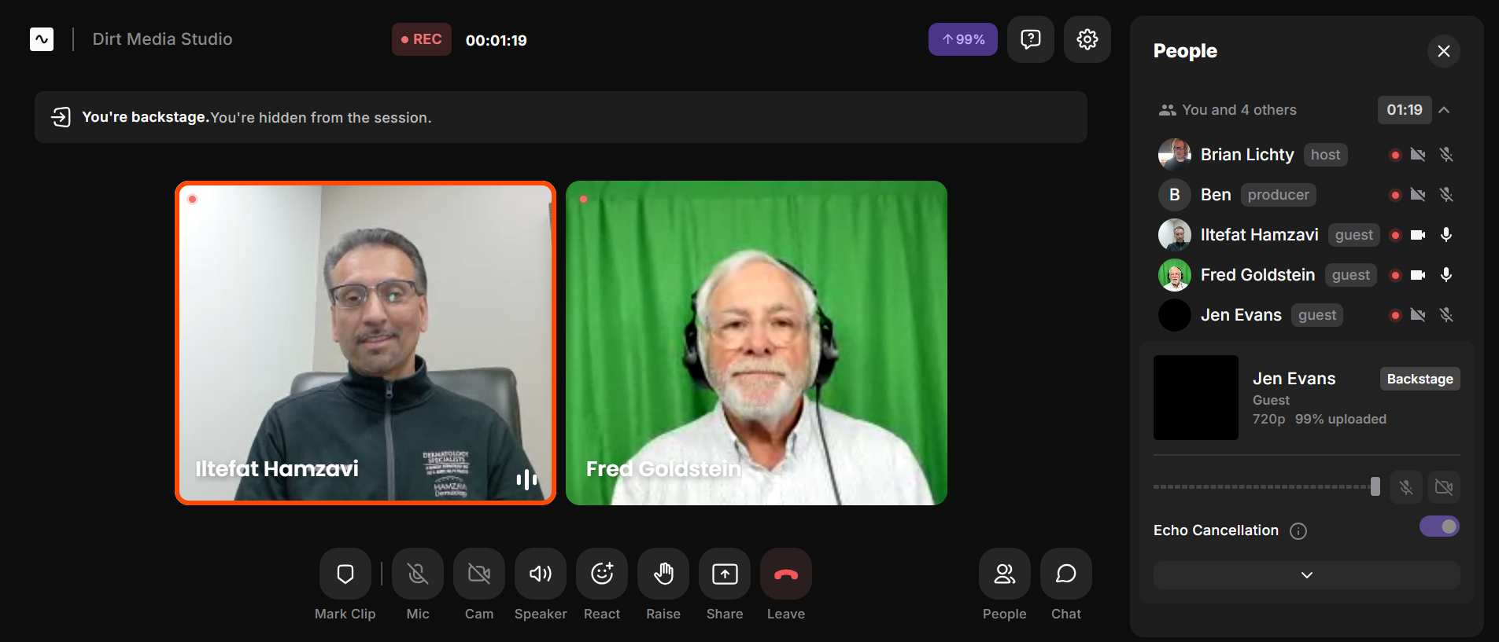This screenshot has width=1499, height=642.
Task: Click Iltefat Hamzavi's microphone icon
Action: tap(1446, 235)
